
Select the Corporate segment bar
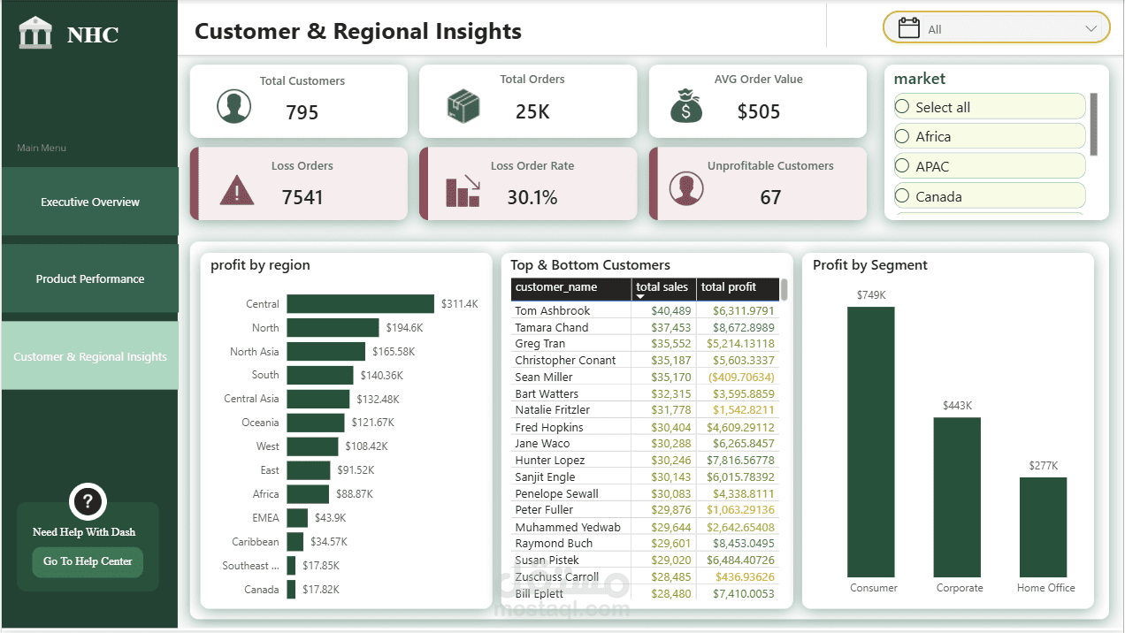(x=957, y=497)
